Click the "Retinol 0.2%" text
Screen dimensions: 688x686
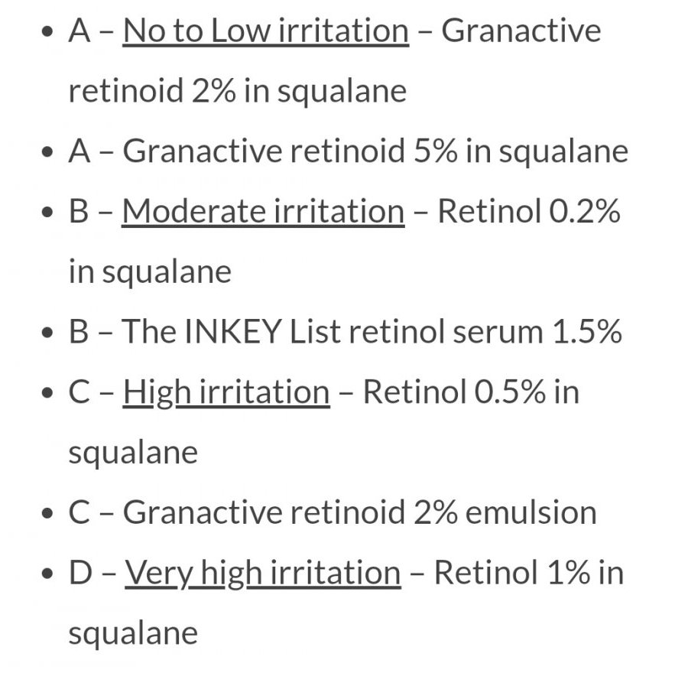(528, 212)
